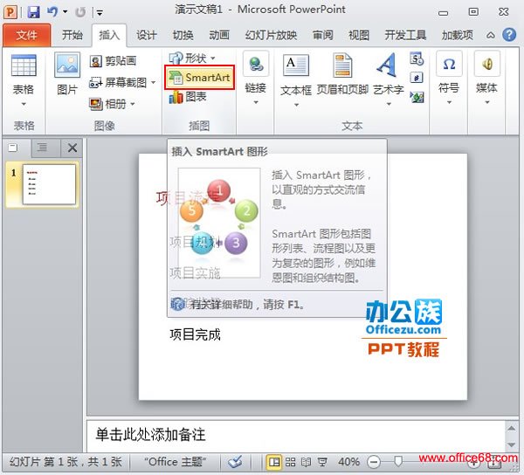Viewport: 524px width, 475px height.
Task: Select slide 1 thumbnail
Action: 49,183
